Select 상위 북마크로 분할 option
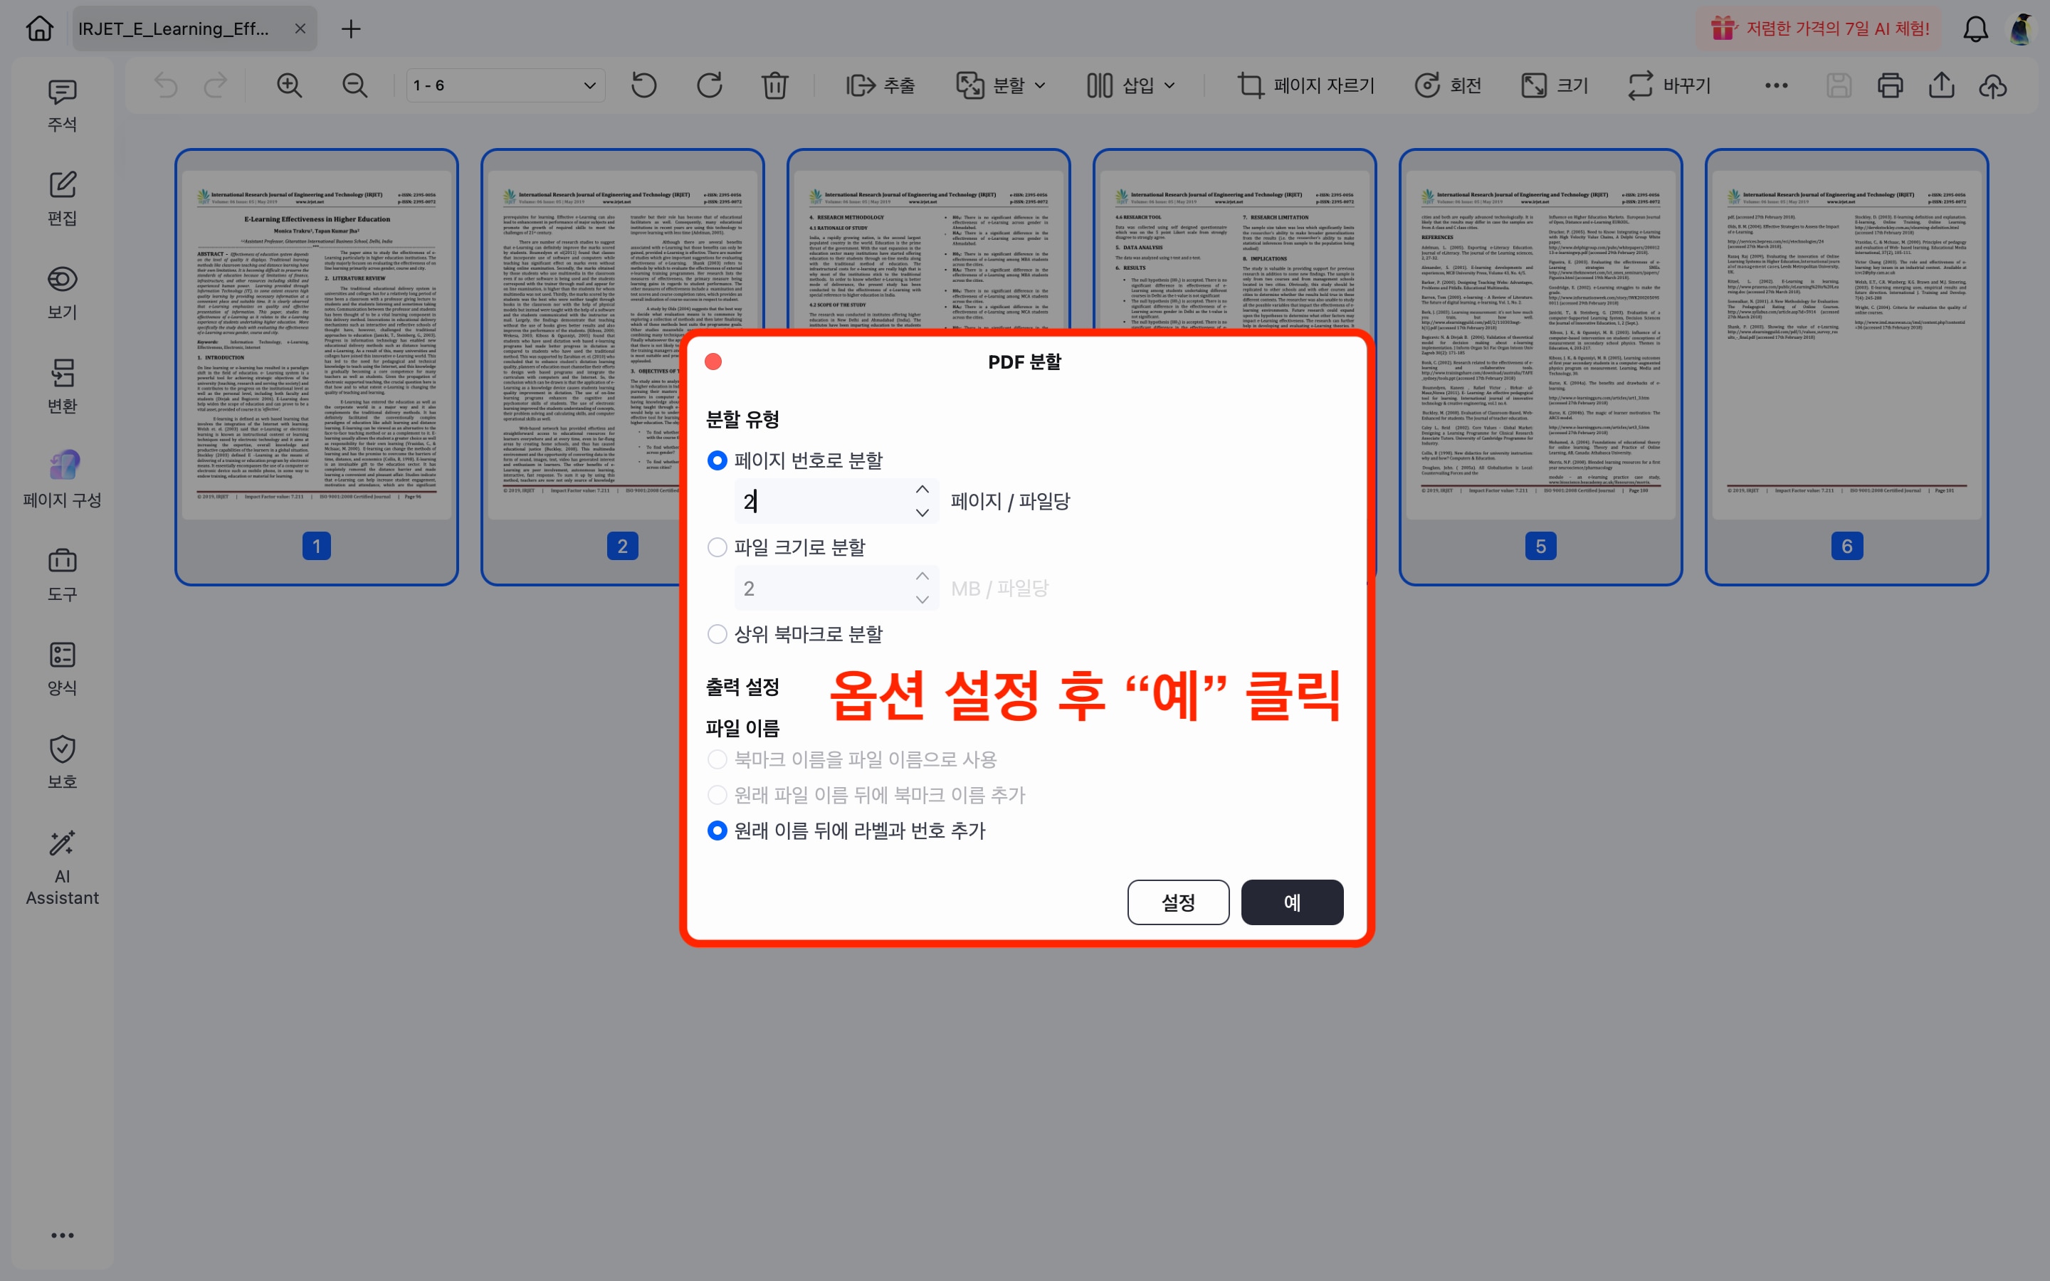2050x1281 pixels. pos(717,633)
